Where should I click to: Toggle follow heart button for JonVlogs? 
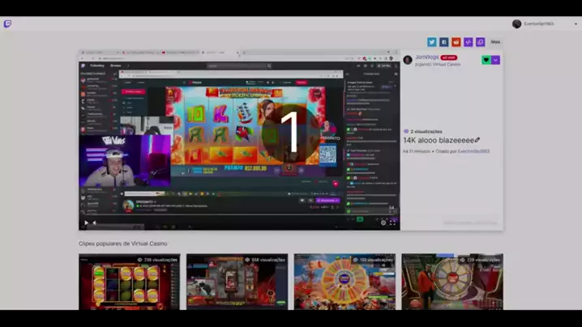coord(486,60)
